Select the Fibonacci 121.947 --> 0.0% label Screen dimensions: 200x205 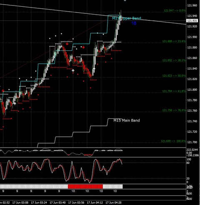(175, 10)
